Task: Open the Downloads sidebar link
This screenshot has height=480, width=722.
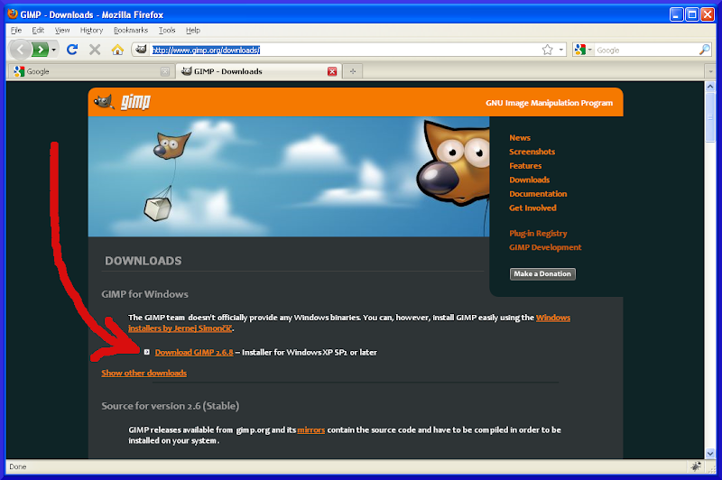Action: 529,180
